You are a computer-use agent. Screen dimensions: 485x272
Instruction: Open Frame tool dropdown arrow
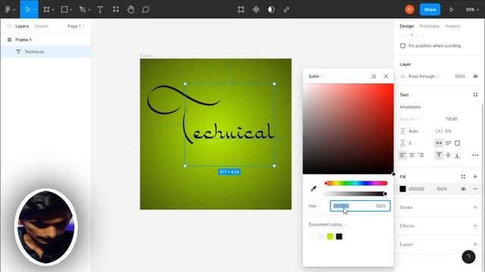coord(53,10)
